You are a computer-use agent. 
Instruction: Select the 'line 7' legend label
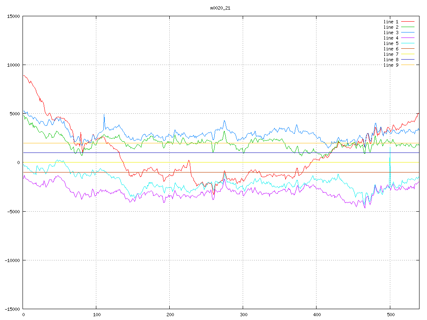391,54
